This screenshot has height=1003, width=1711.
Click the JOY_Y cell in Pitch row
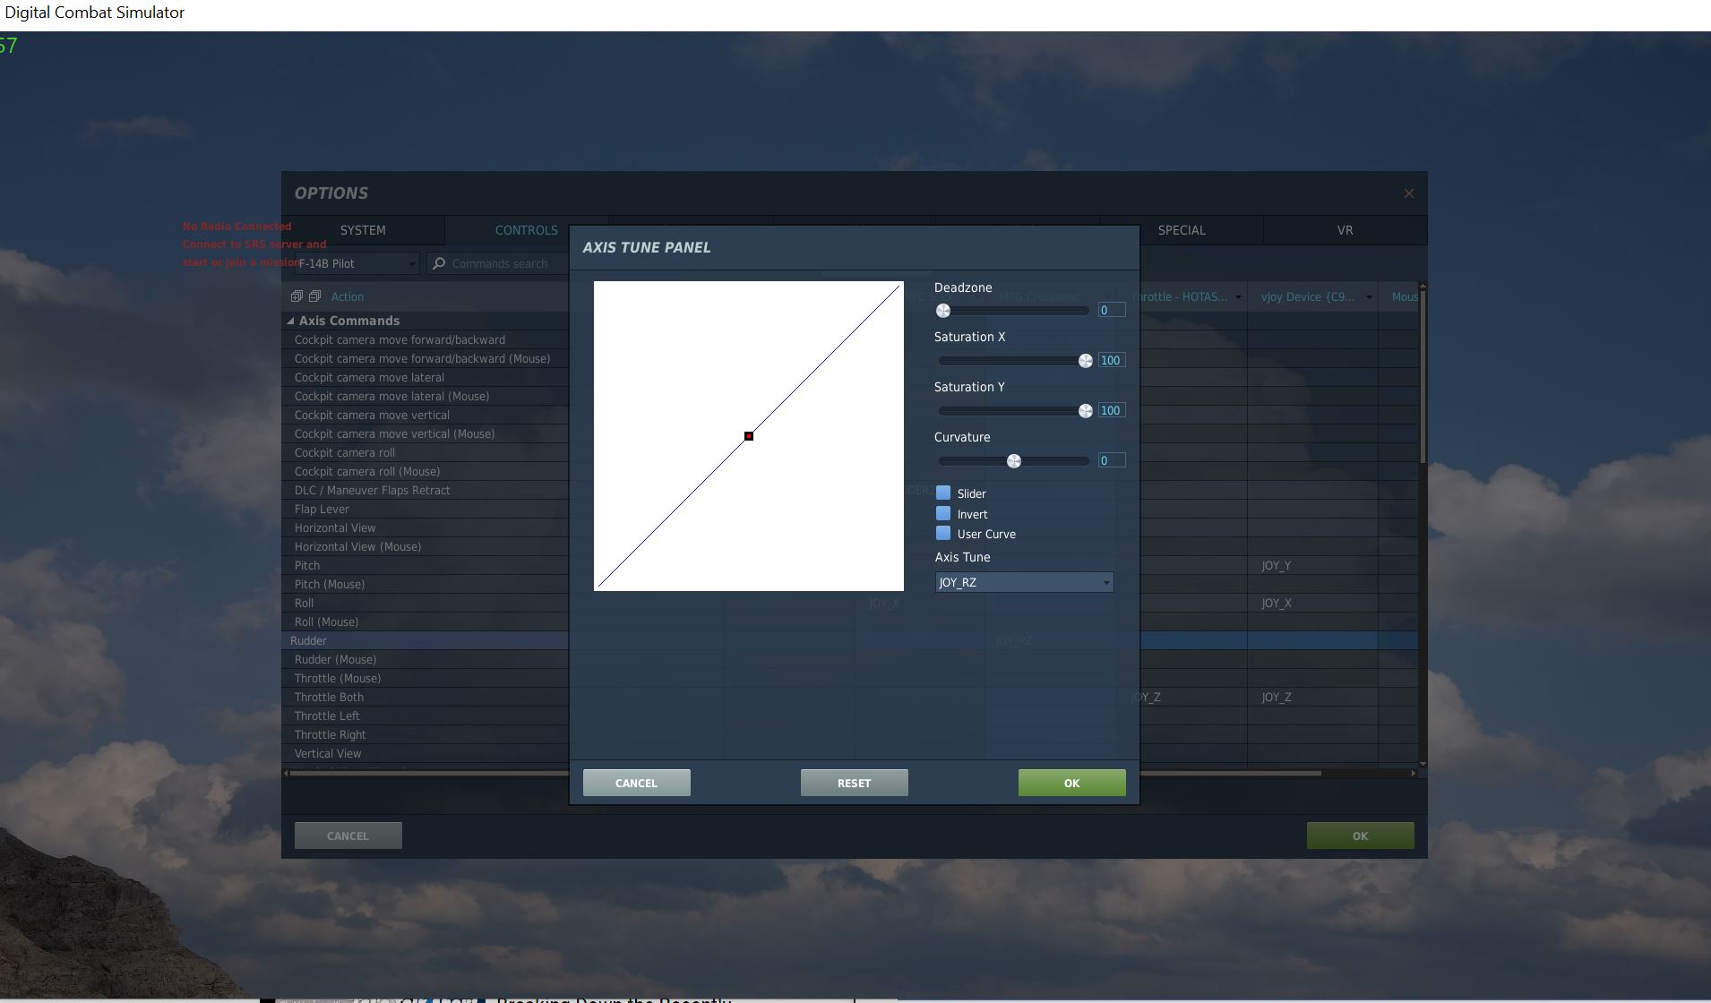pos(1312,565)
